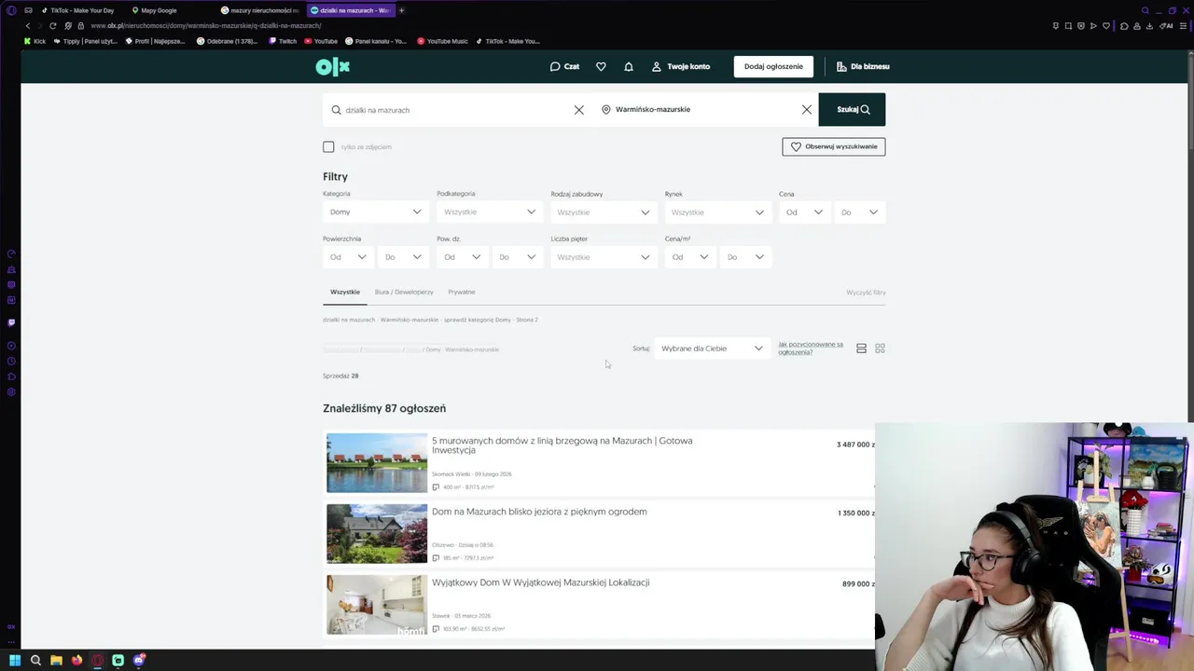
Task: Open 'Jak pozycjonowane są ogłoszenia?' link
Action: [x=811, y=349]
